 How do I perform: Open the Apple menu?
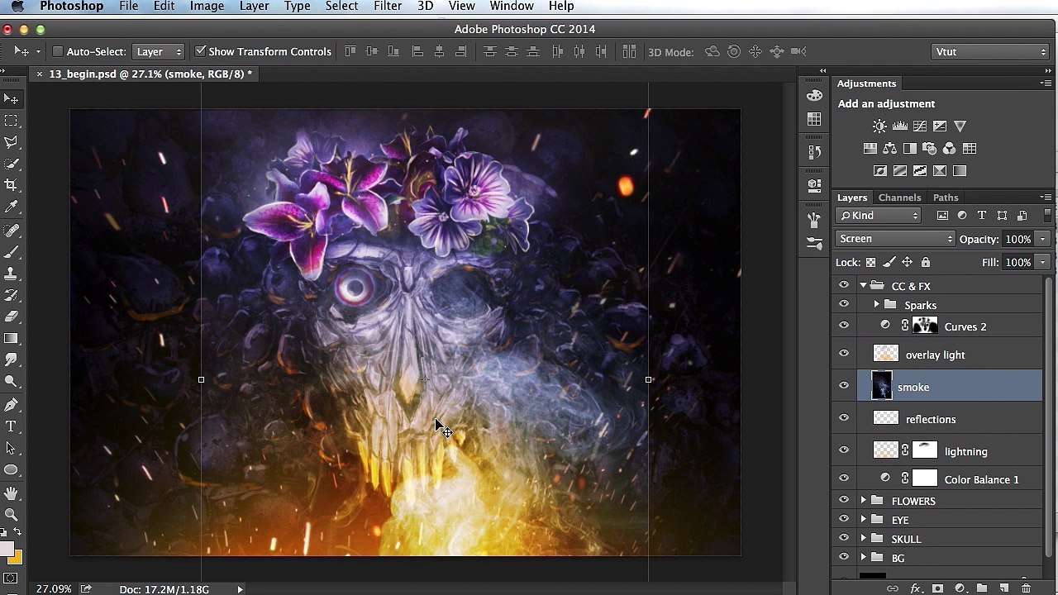[x=18, y=7]
